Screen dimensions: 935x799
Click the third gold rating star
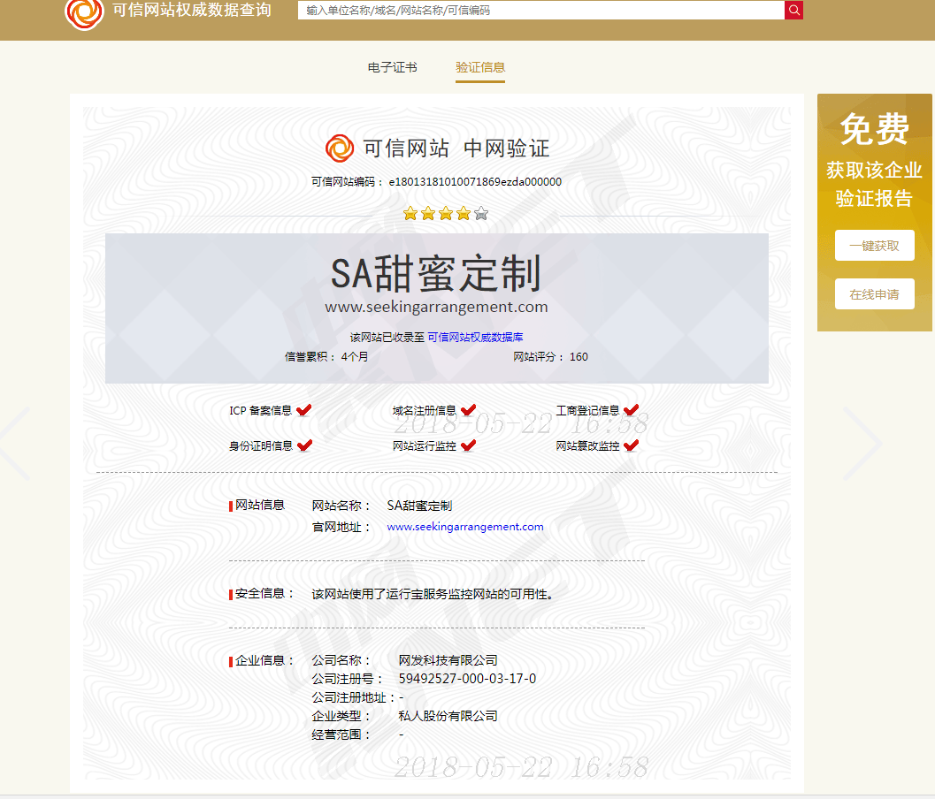pyautogui.click(x=446, y=213)
